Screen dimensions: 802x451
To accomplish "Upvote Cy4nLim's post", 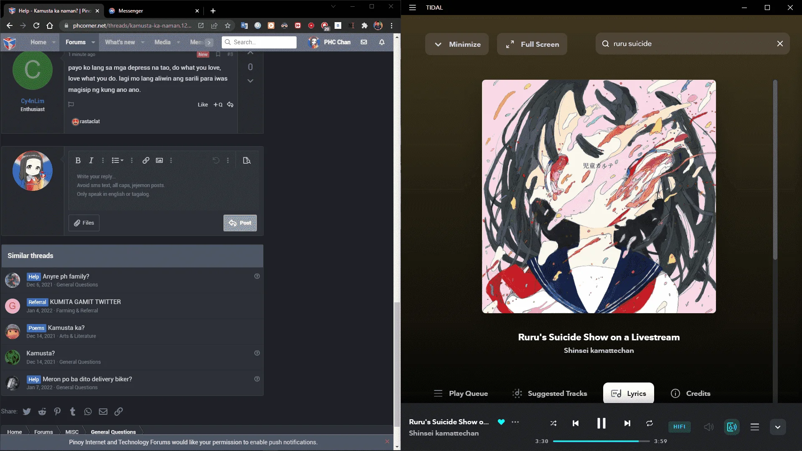I will pos(250,53).
